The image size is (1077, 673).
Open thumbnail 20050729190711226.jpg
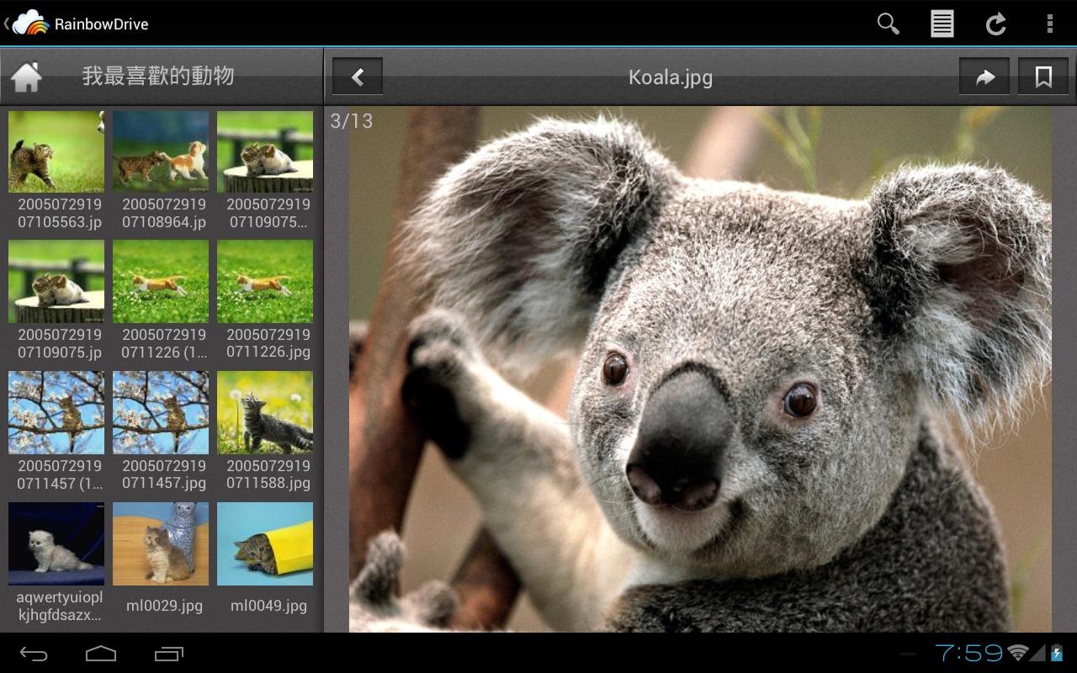(x=265, y=282)
